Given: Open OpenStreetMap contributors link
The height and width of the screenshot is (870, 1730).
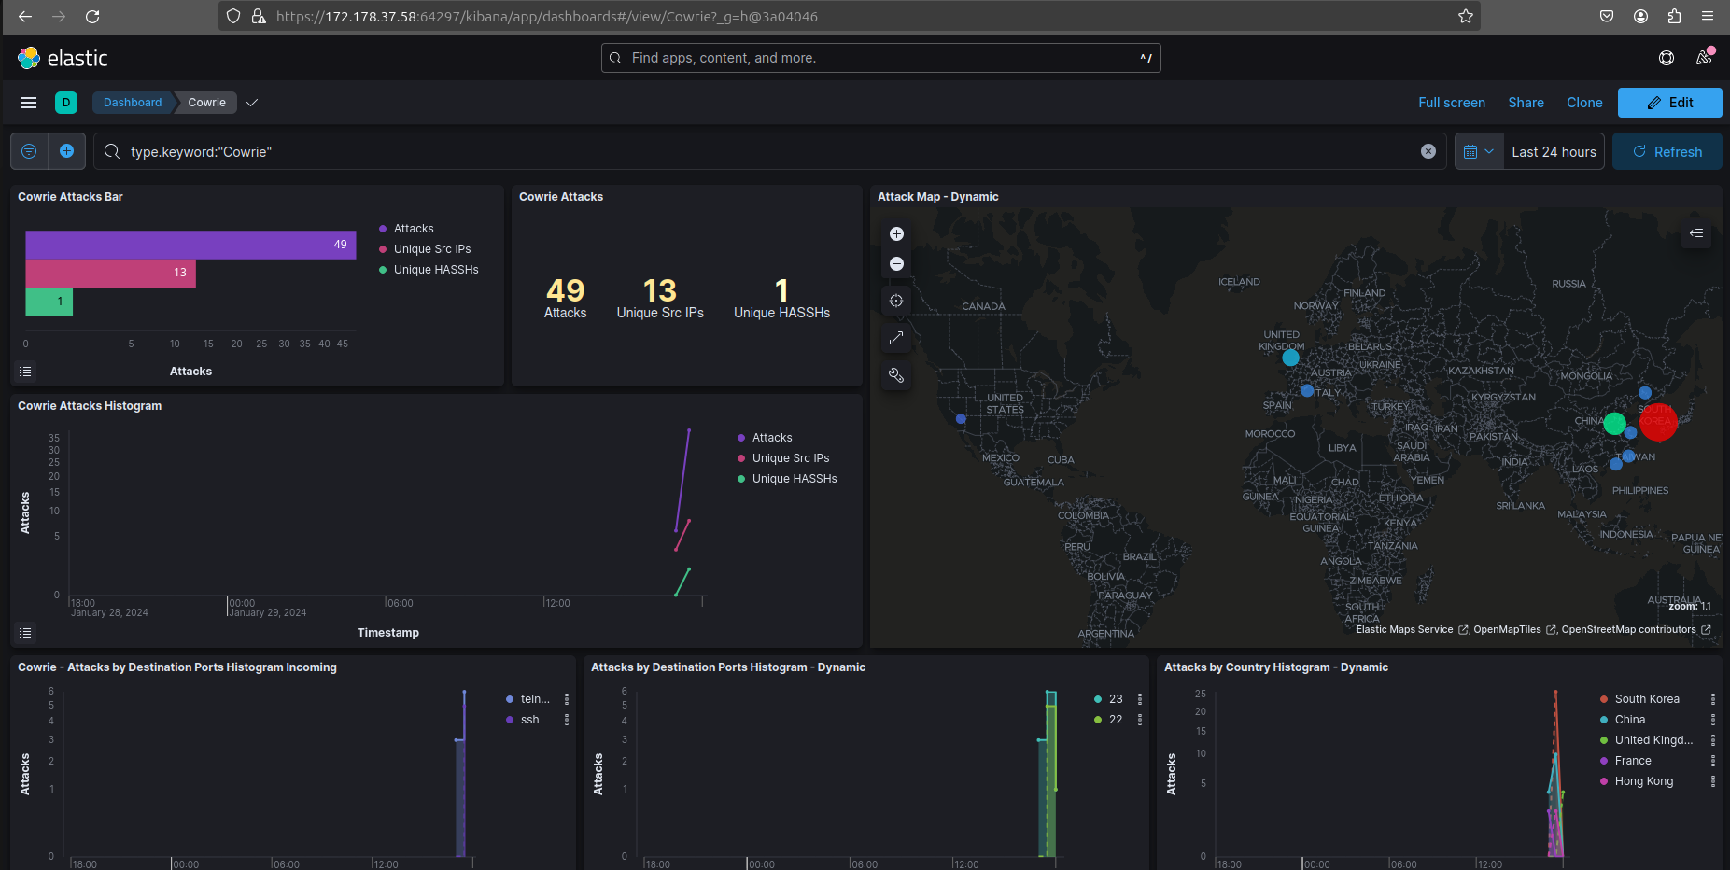Looking at the screenshot, I should 1636,629.
